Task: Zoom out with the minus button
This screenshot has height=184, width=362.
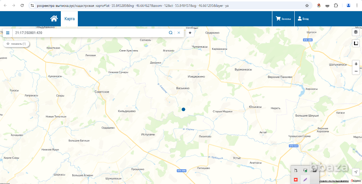Action: pos(356,71)
